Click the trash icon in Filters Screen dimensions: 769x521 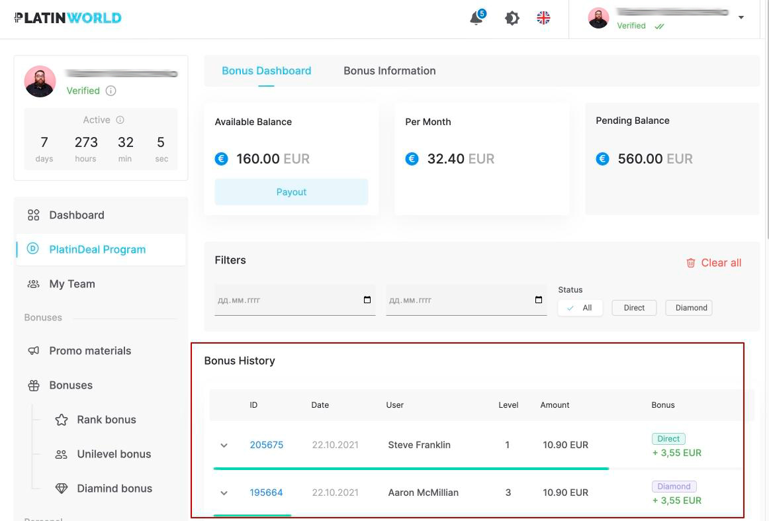click(x=691, y=263)
